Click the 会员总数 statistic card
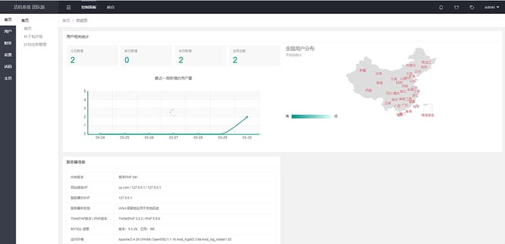Image resolution: width=505 pixels, height=244 pixels. 254,55
